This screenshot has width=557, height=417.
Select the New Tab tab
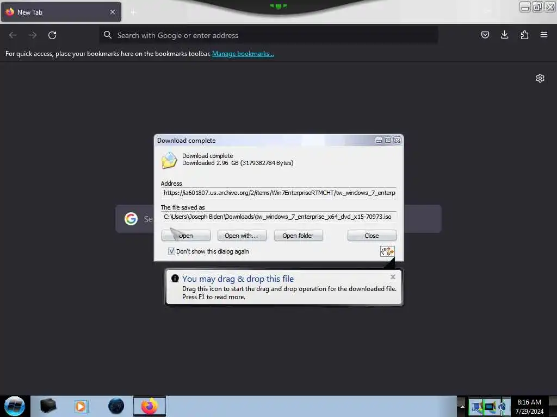tap(61, 12)
